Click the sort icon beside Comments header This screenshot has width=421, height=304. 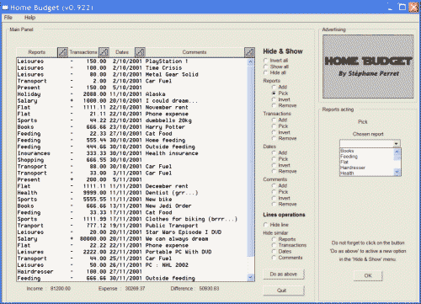[249, 52]
